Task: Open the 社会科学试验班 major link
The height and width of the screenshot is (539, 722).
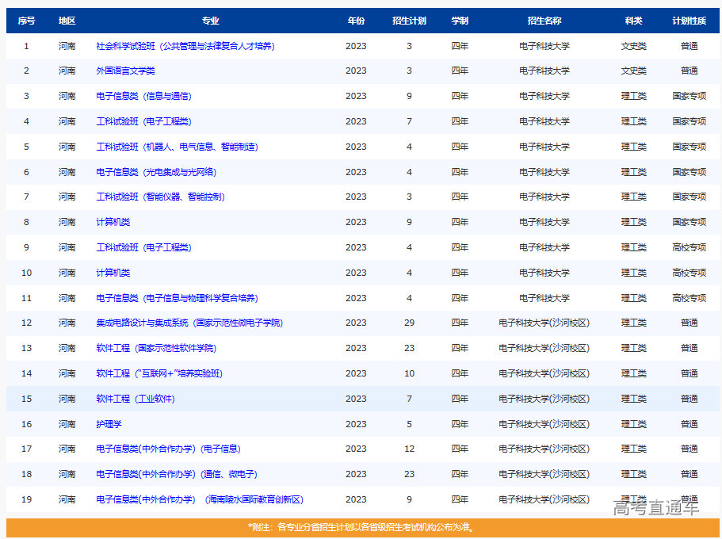Action: coord(185,46)
